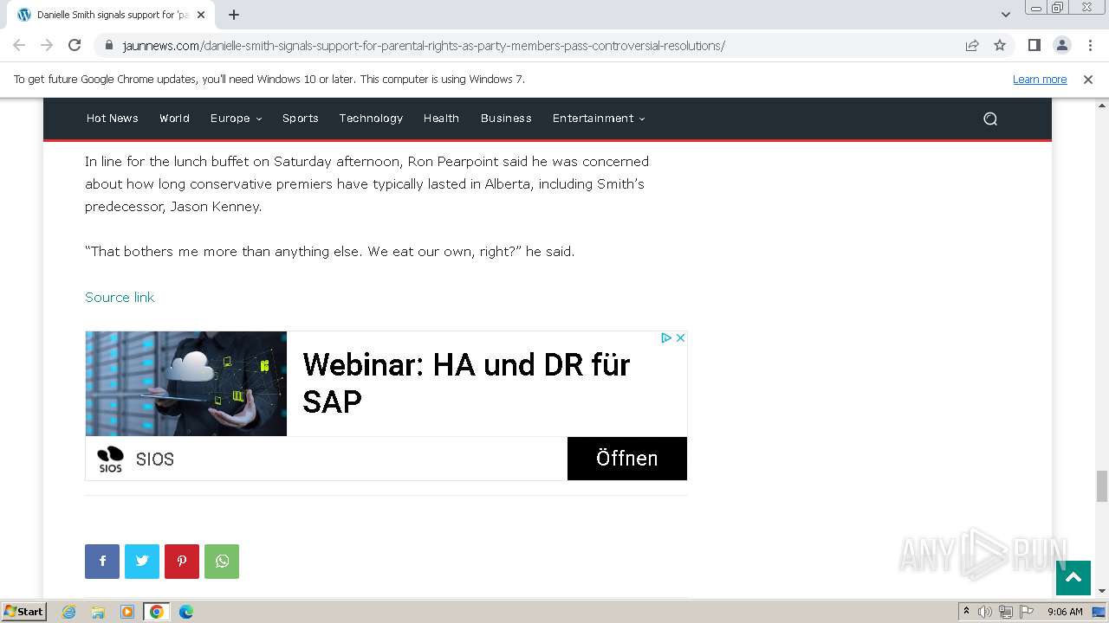This screenshot has width=1109, height=623.
Task: Open a new browser tab
Action: [x=234, y=15]
